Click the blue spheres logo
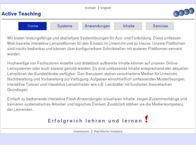The image size is (196, 147). click(x=184, y=12)
